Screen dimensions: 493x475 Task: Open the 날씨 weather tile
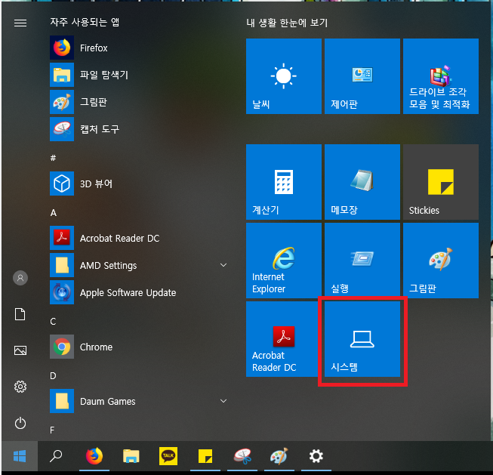pyautogui.click(x=284, y=76)
